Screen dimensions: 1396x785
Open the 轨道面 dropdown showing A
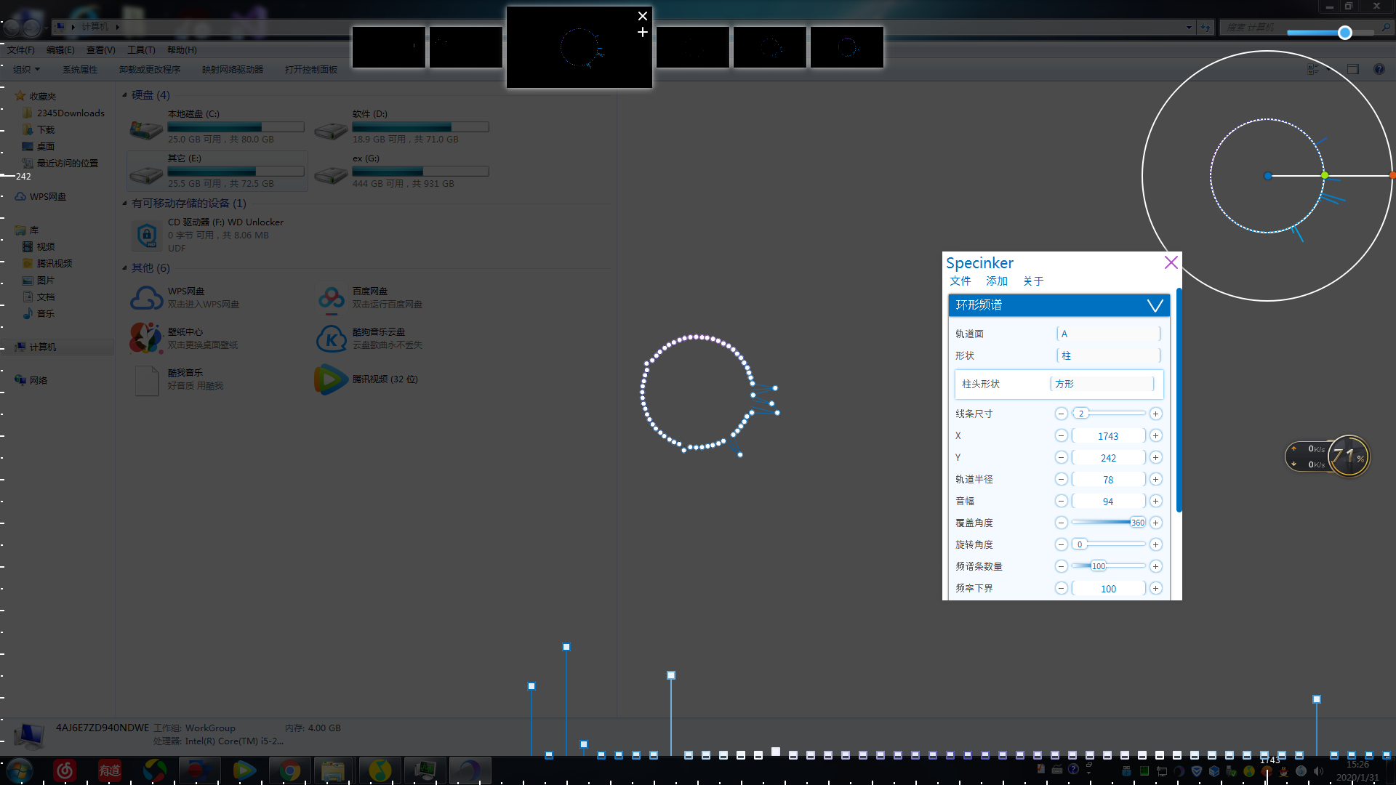[1108, 334]
